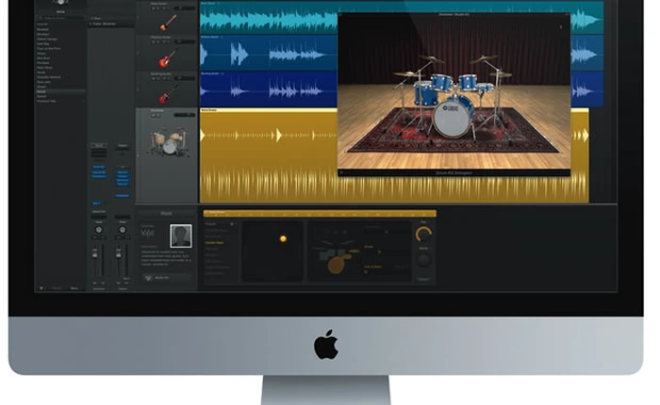Click the Revert button at Library bottom
The image size is (660, 405).
57,288
